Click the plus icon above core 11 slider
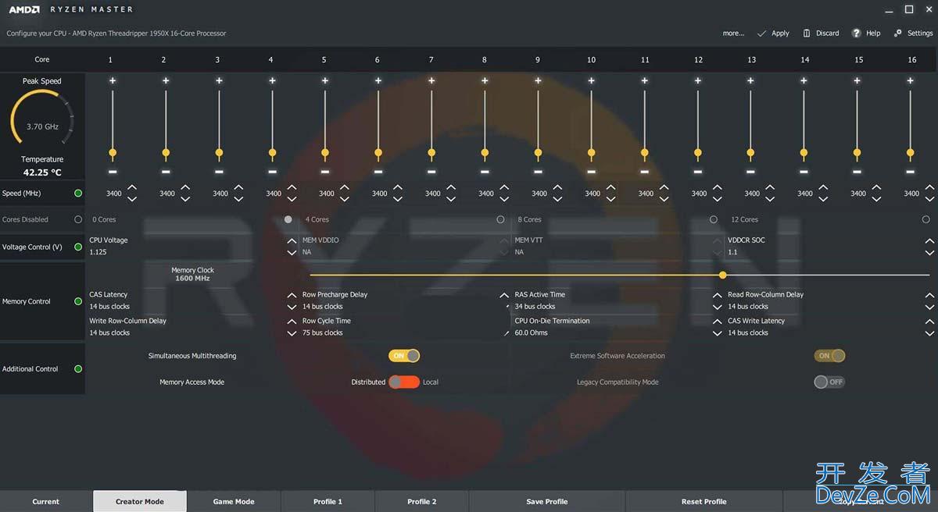This screenshot has width=938, height=512. coord(644,80)
